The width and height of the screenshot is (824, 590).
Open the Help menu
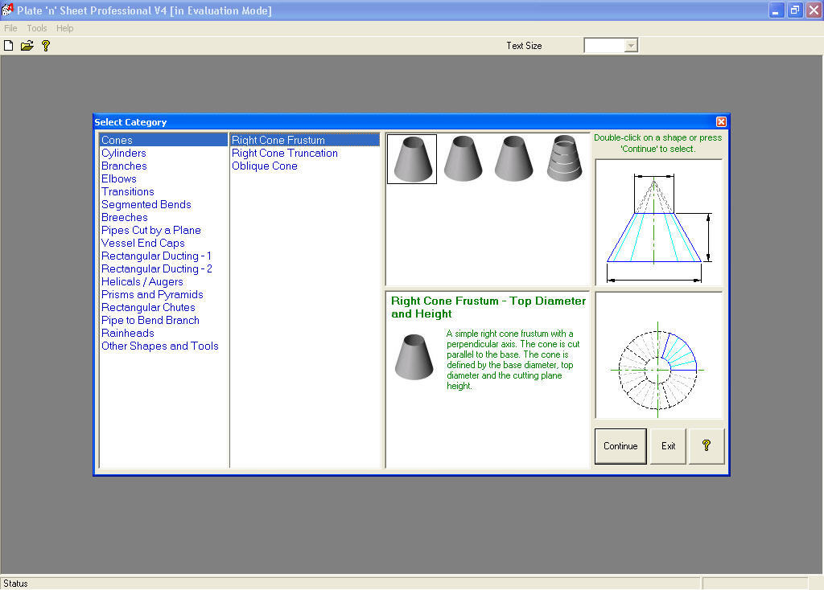[65, 28]
